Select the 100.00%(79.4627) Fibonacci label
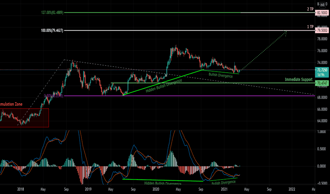This screenshot has width=330, height=194. [52, 31]
